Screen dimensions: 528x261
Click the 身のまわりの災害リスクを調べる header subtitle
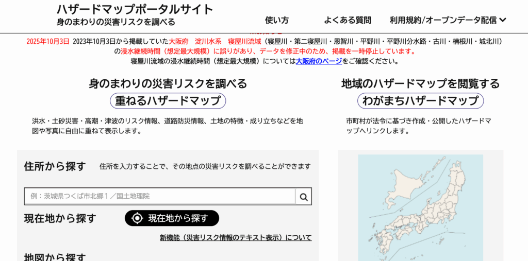click(116, 22)
